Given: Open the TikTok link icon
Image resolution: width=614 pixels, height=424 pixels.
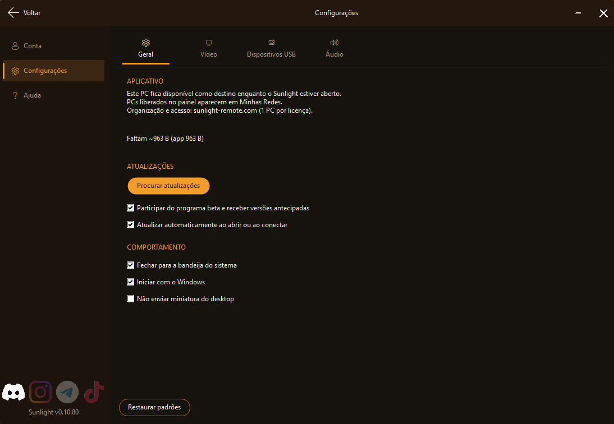Looking at the screenshot, I should (x=94, y=392).
